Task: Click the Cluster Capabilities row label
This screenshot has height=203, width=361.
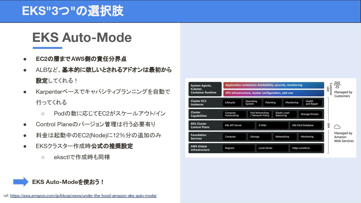Action: tap(199, 114)
